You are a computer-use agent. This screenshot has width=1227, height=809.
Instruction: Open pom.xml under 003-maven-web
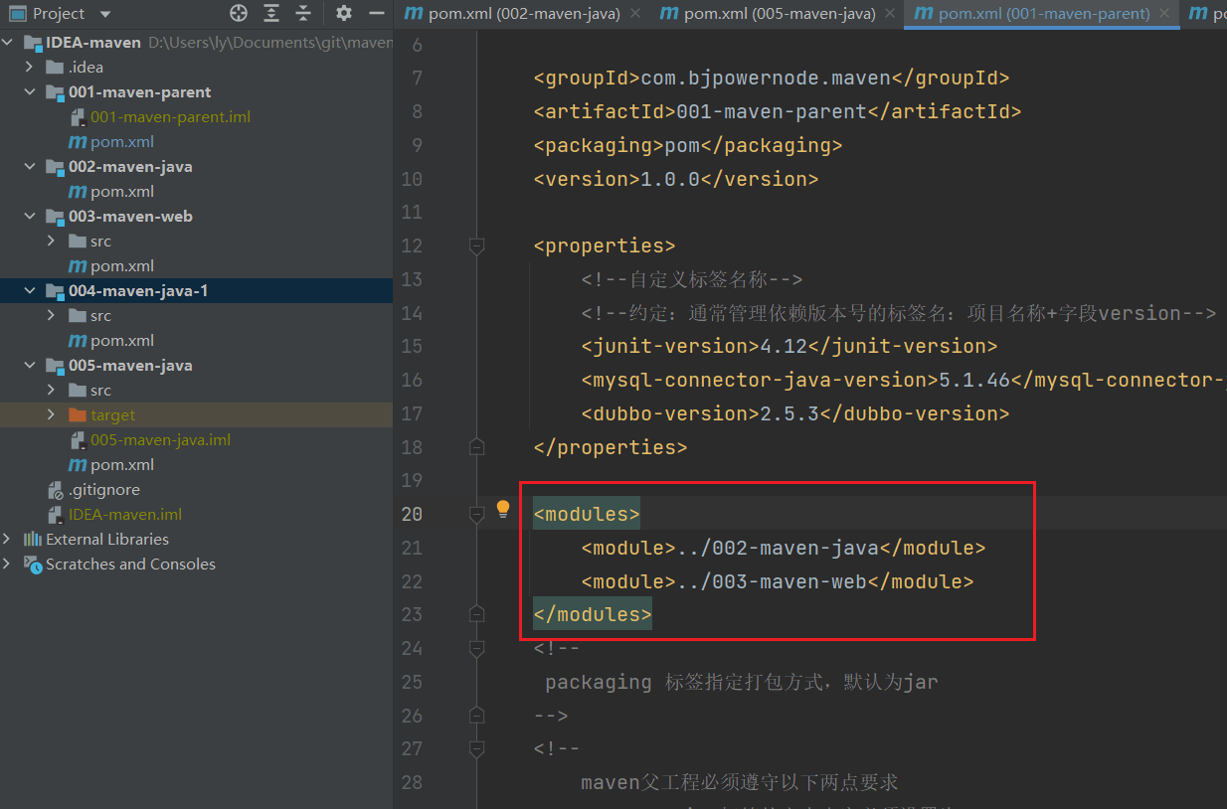tap(121, 266)
